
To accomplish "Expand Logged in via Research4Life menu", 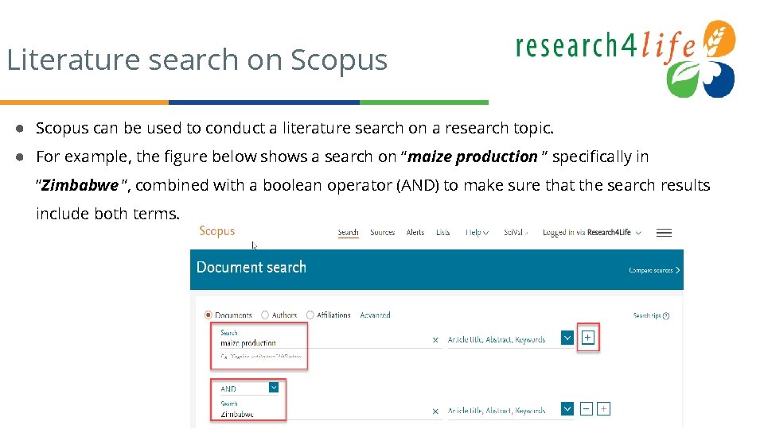I will coord(592,233).
